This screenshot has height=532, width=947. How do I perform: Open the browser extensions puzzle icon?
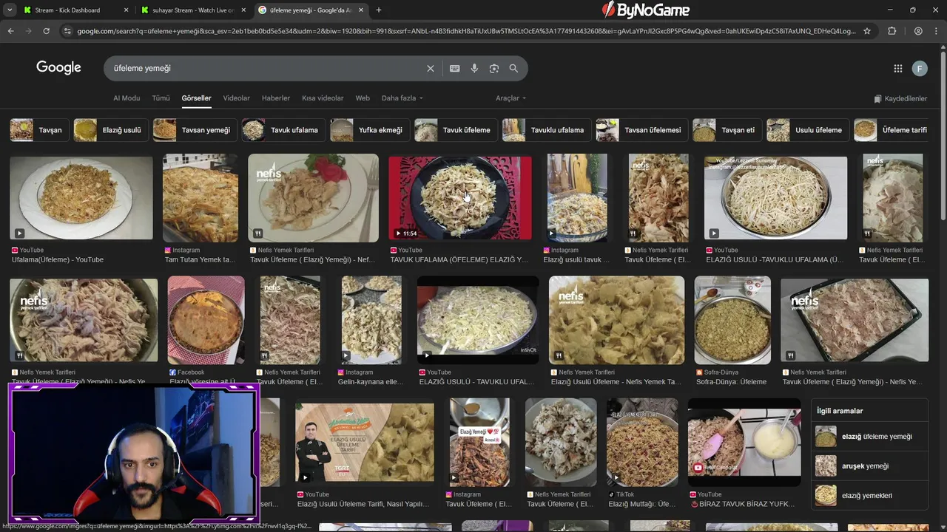pyautogui.click(x=892, y=31)
